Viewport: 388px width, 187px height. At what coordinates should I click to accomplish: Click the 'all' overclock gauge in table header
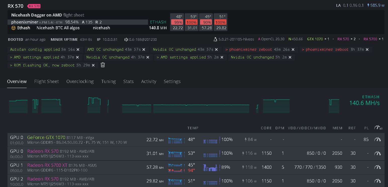pos(378,127)
